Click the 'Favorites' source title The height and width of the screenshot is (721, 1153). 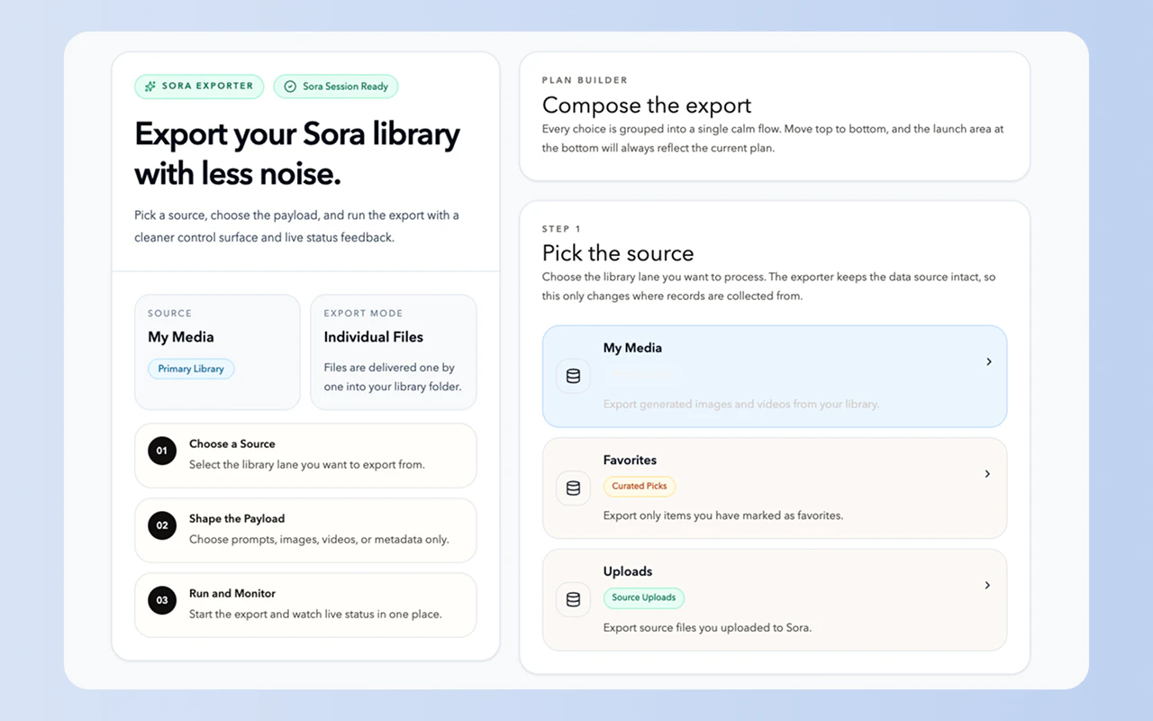(630, 460)
